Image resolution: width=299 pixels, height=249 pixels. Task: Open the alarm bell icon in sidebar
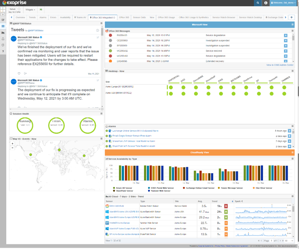pos(3,39)
